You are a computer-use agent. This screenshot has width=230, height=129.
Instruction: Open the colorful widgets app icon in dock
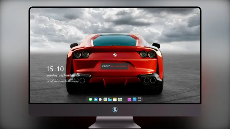pyautogui.click(x=120, y=99)
